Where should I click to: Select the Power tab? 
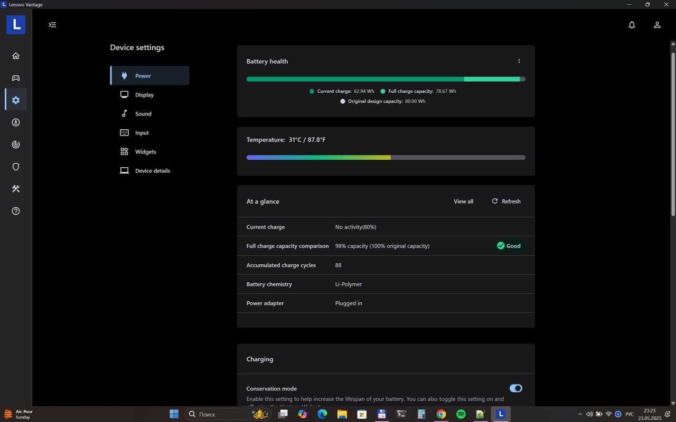[x=149, y=75]
